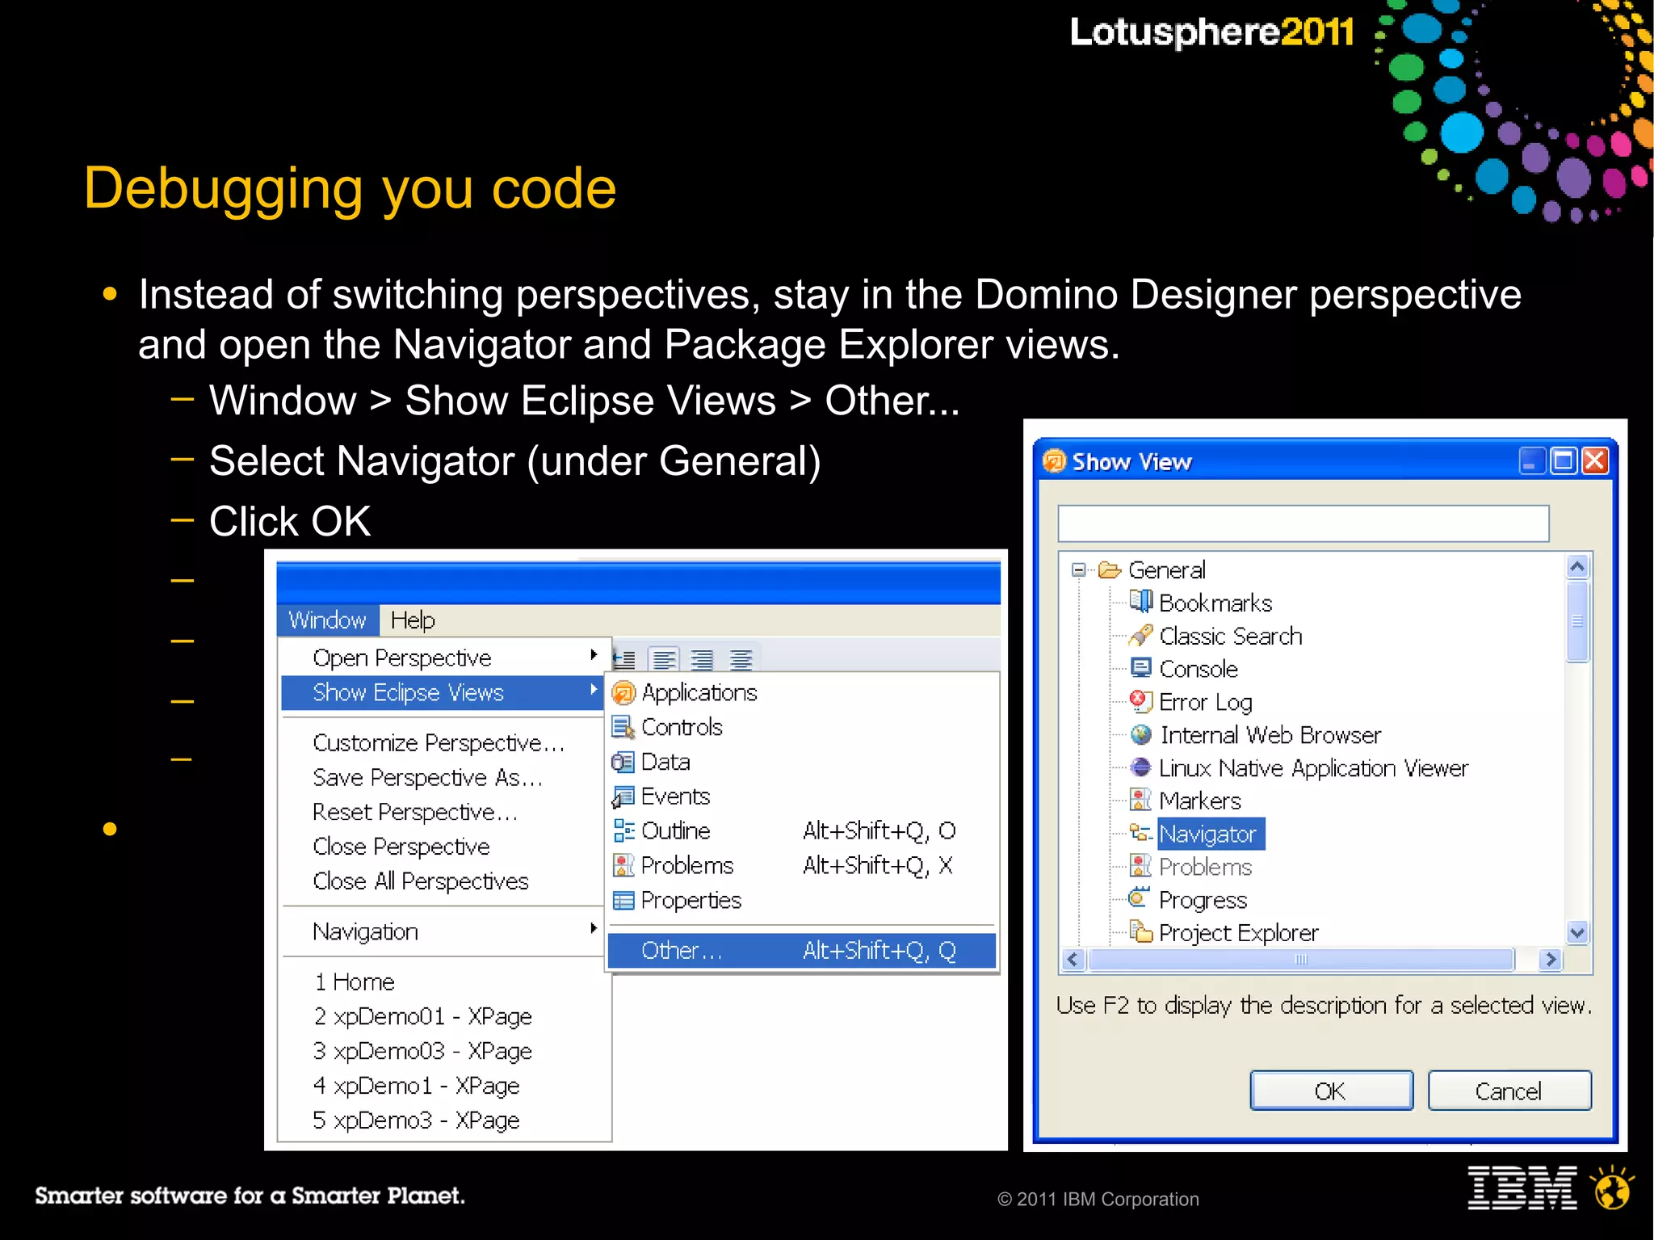Click the Internal Web Browser globe icon
The image size is (1654, 1240).
(x=1140, y=735)
